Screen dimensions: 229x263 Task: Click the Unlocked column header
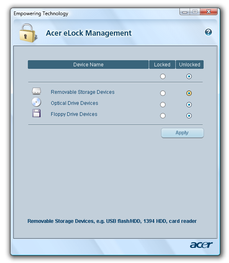(x=190, y=65)
